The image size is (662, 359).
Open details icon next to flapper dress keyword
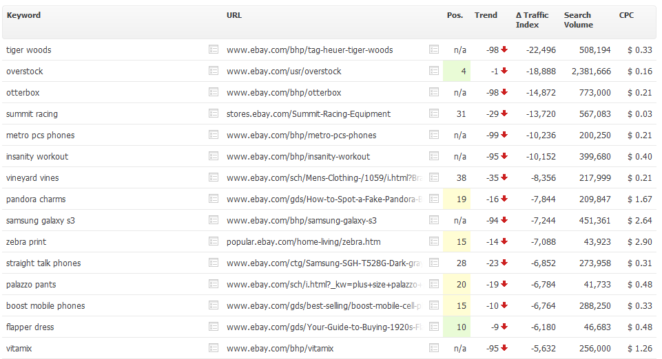[214, 327]
